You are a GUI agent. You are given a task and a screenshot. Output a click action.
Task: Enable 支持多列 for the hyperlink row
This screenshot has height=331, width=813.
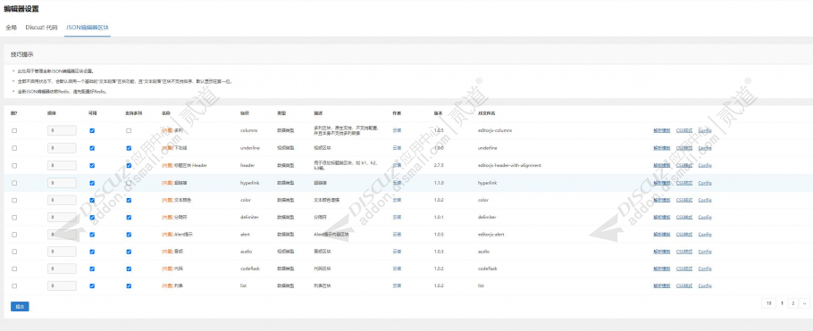coord(129,183)
